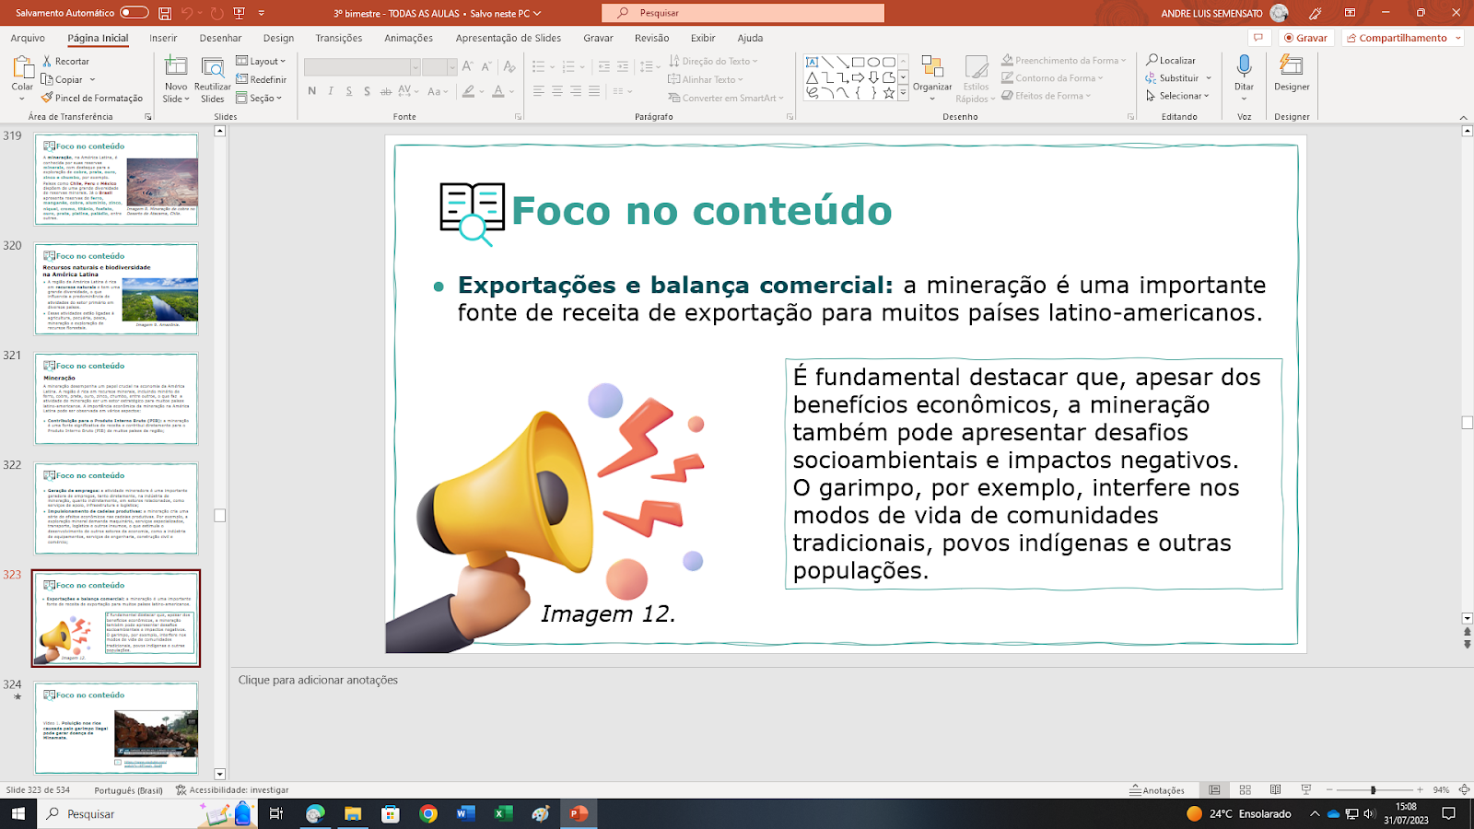The width and height of the screenshot is (1474, 829).
Task: Click Recortar scissors button
Action: pyautogui.click(x=65, y=61)
